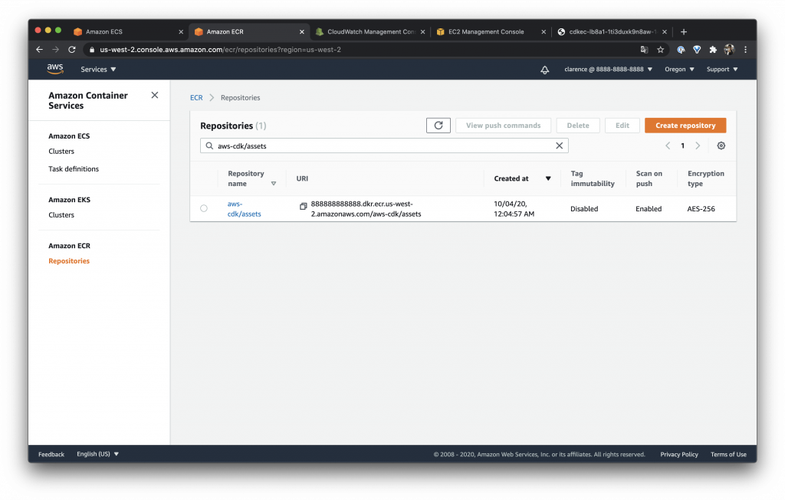The width and height of the screenshot is (785, 500).
Task: Click the 10/04/20 created date cell
Action: click(514, 208)
